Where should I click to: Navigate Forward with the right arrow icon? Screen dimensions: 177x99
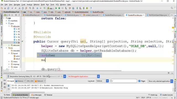(41, 8)
